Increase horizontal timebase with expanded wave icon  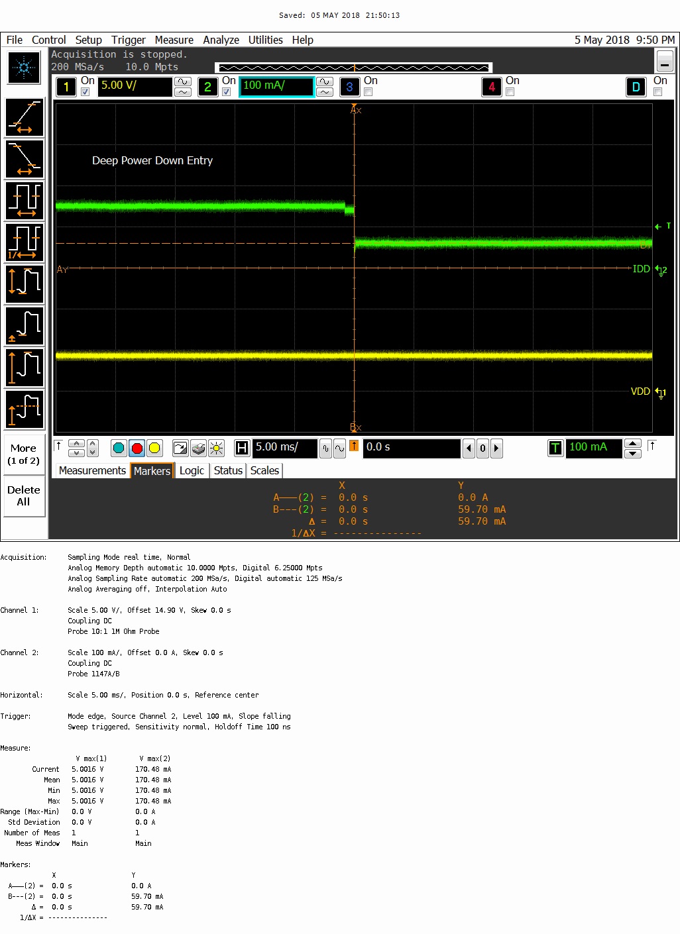[x=339, y=448]
